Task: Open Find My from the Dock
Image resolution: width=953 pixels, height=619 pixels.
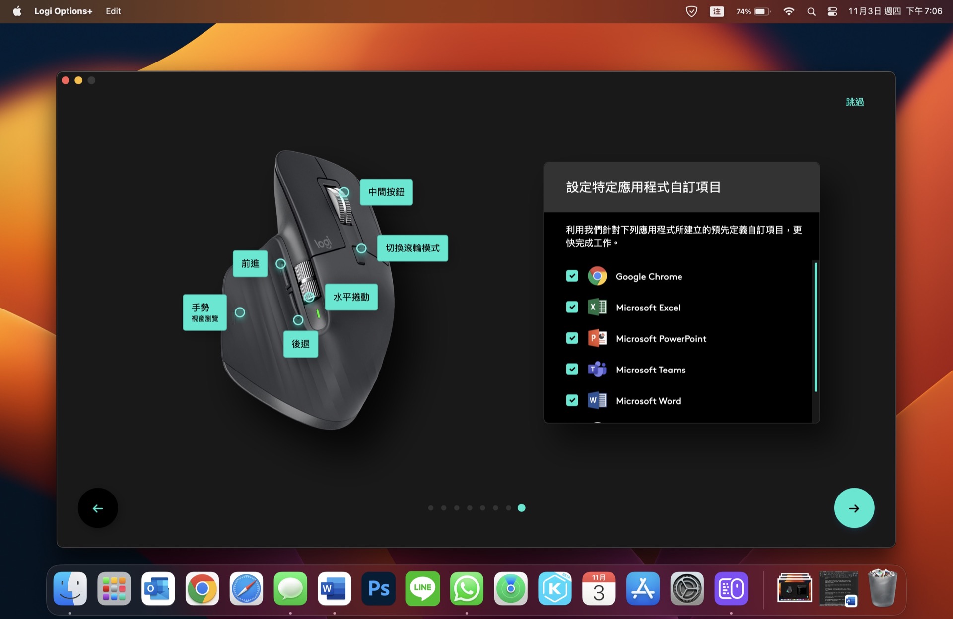Action: (x=511, y=589)
